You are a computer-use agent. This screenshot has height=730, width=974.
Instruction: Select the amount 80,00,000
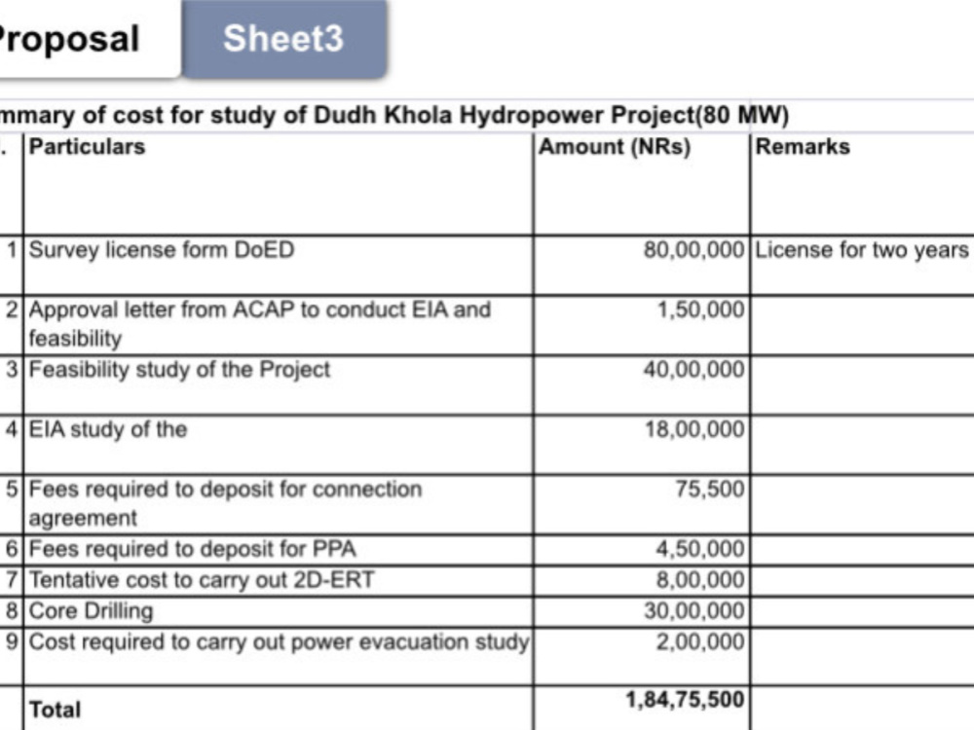(642, 266)
